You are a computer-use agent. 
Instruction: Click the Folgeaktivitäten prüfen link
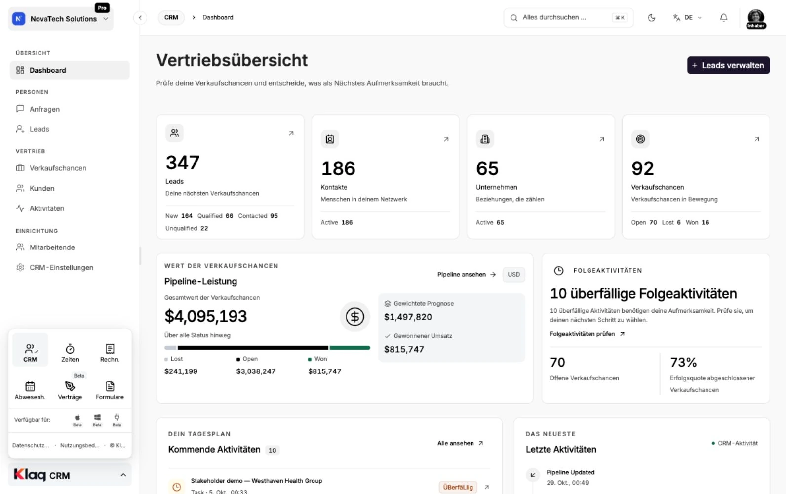tap(587, 334)
